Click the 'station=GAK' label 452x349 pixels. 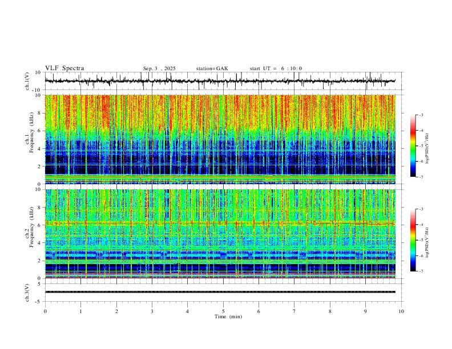pos(212,68)
